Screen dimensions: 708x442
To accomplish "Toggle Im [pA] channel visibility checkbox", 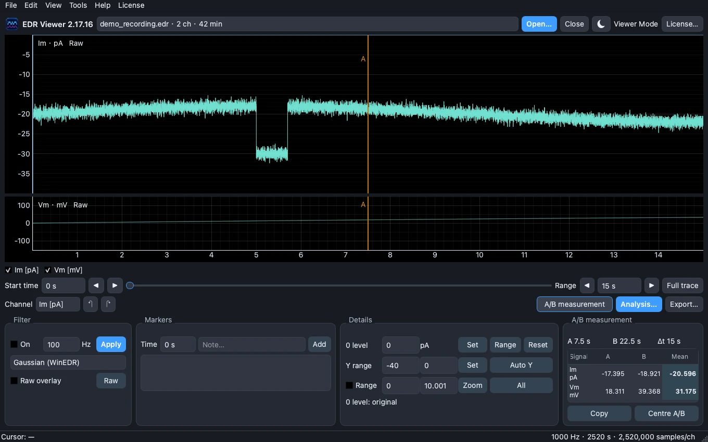I will (8, 270).
